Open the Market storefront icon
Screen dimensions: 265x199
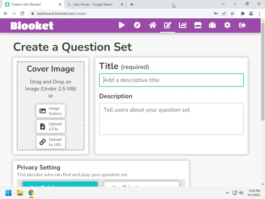tap(198, 25)
